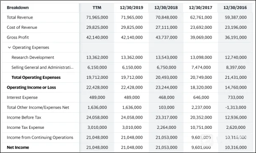256x153 pixels.
Task: Select TTM Net Income cell 21,048,000
Action: [x=97, y=147]
